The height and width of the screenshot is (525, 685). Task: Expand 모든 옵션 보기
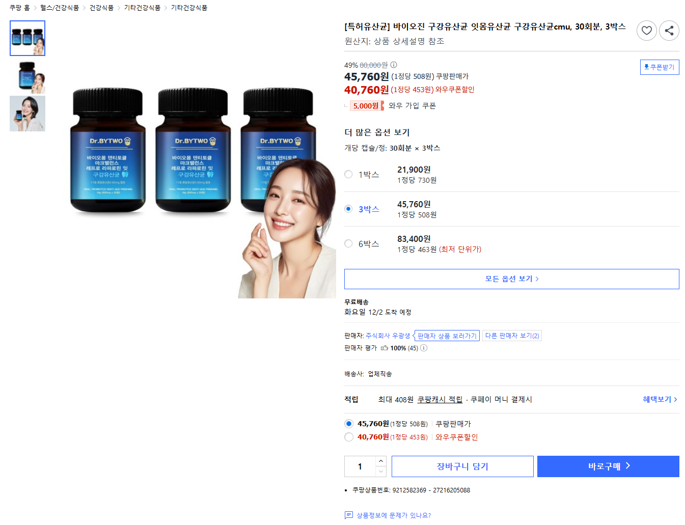(512, 279)
